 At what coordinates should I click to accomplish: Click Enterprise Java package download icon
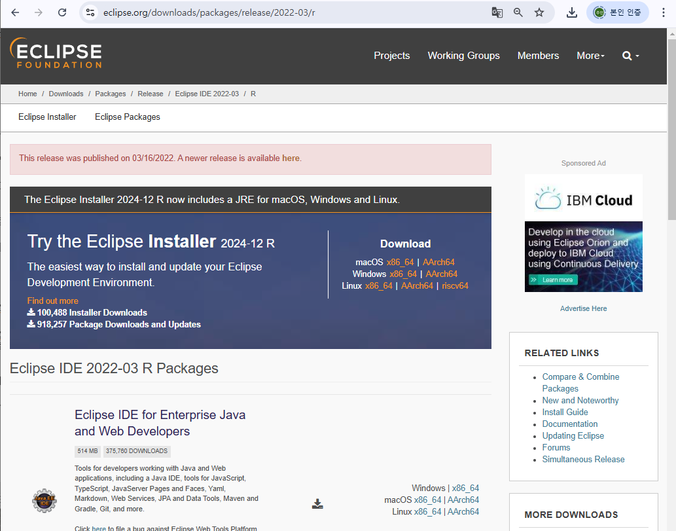(317, 504)
